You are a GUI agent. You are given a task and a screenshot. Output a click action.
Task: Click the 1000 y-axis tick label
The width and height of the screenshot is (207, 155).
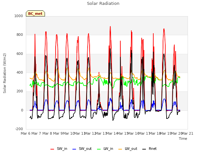[x=19, y=16]
